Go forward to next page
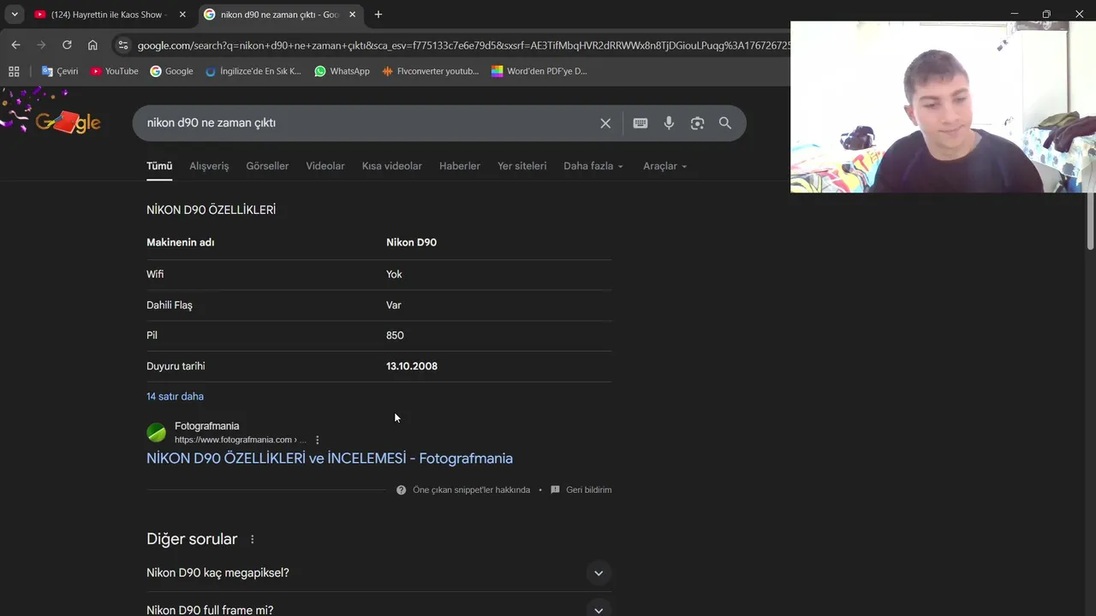Viewport: 1096px width, 616px height. (x=41, y=45)
